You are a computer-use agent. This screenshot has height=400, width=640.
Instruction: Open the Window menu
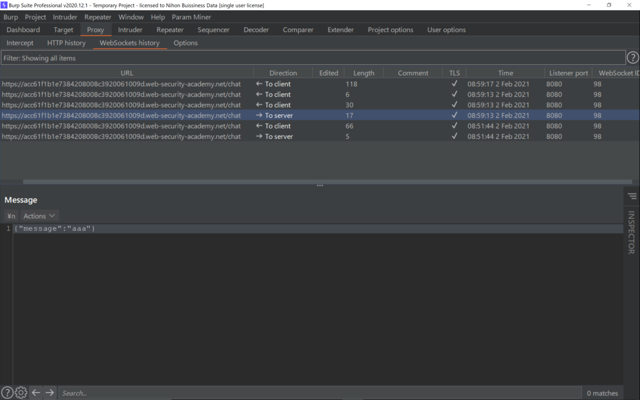point(131,17)
